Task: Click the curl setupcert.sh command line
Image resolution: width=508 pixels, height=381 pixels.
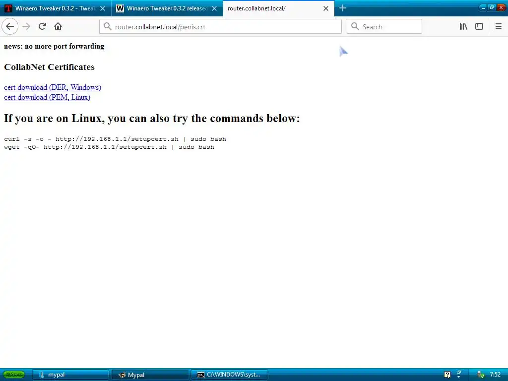Action: tap(115, 139)
